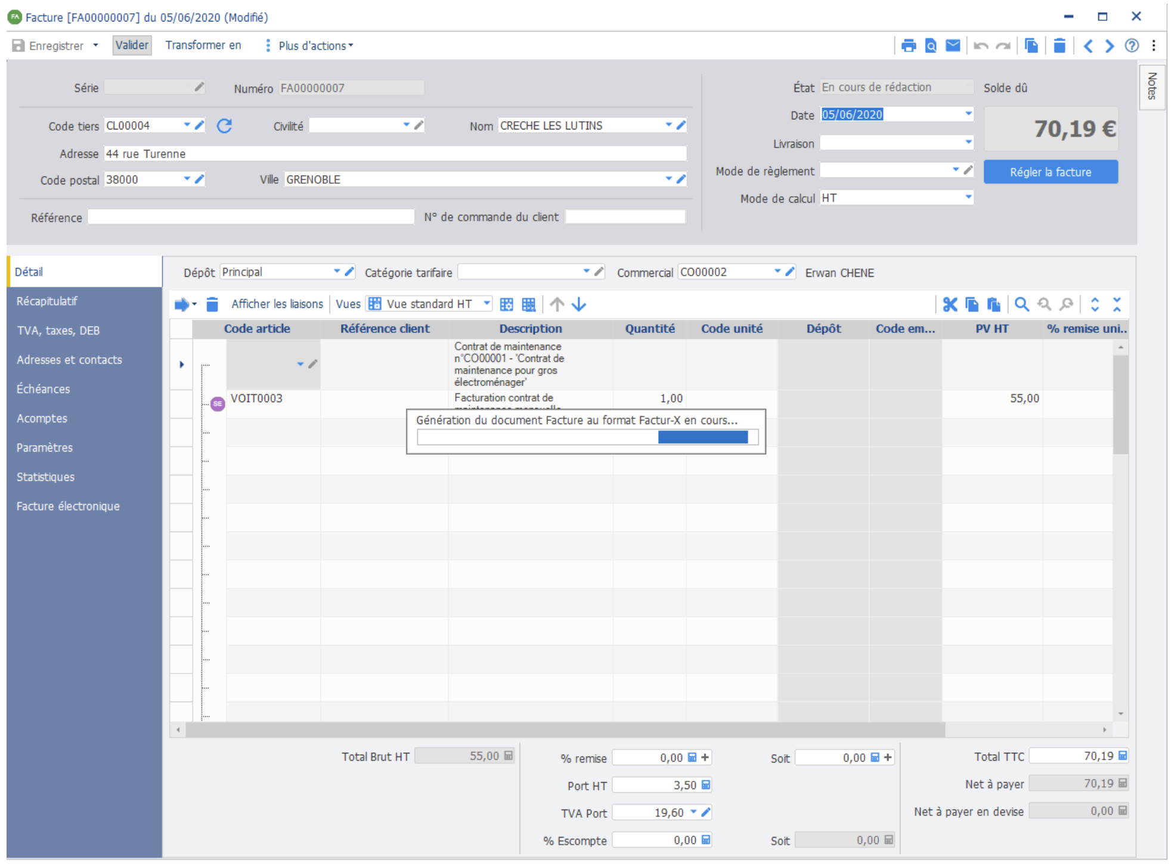
Task: Open the Commercial CO000002 dropdown
Action: (777, 271)
